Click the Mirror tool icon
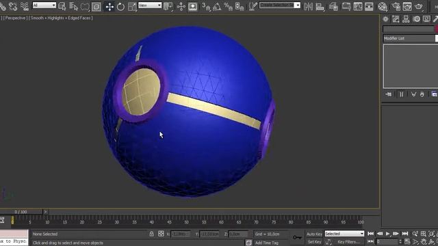The image size is (438, 246). 309,6
